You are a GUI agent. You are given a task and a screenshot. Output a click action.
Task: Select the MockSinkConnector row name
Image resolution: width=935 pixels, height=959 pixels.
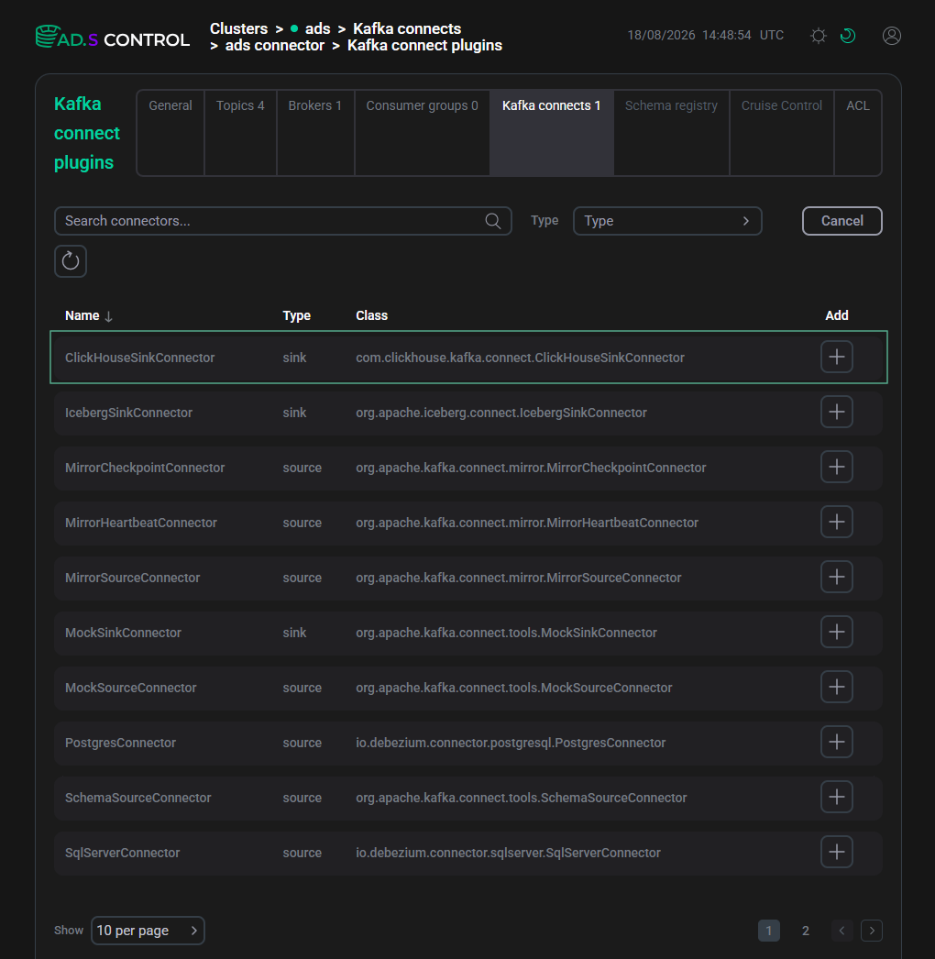[123, 633]
